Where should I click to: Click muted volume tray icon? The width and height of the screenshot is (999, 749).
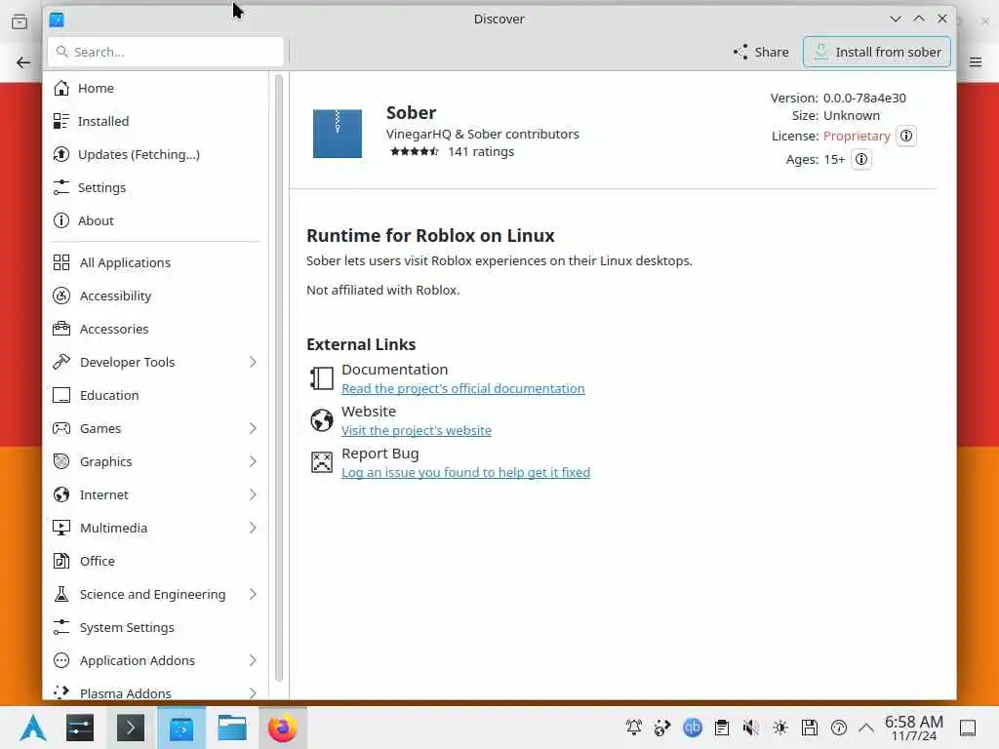tap(751, 728)
